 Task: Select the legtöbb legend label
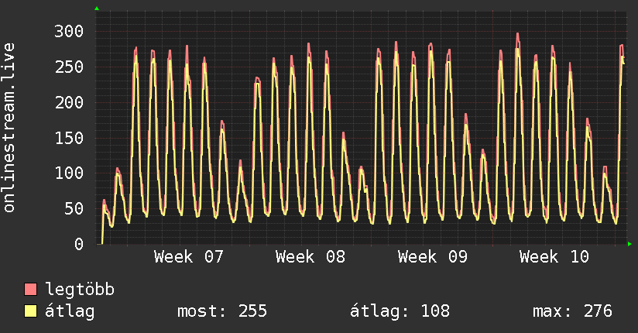[80, 290]
